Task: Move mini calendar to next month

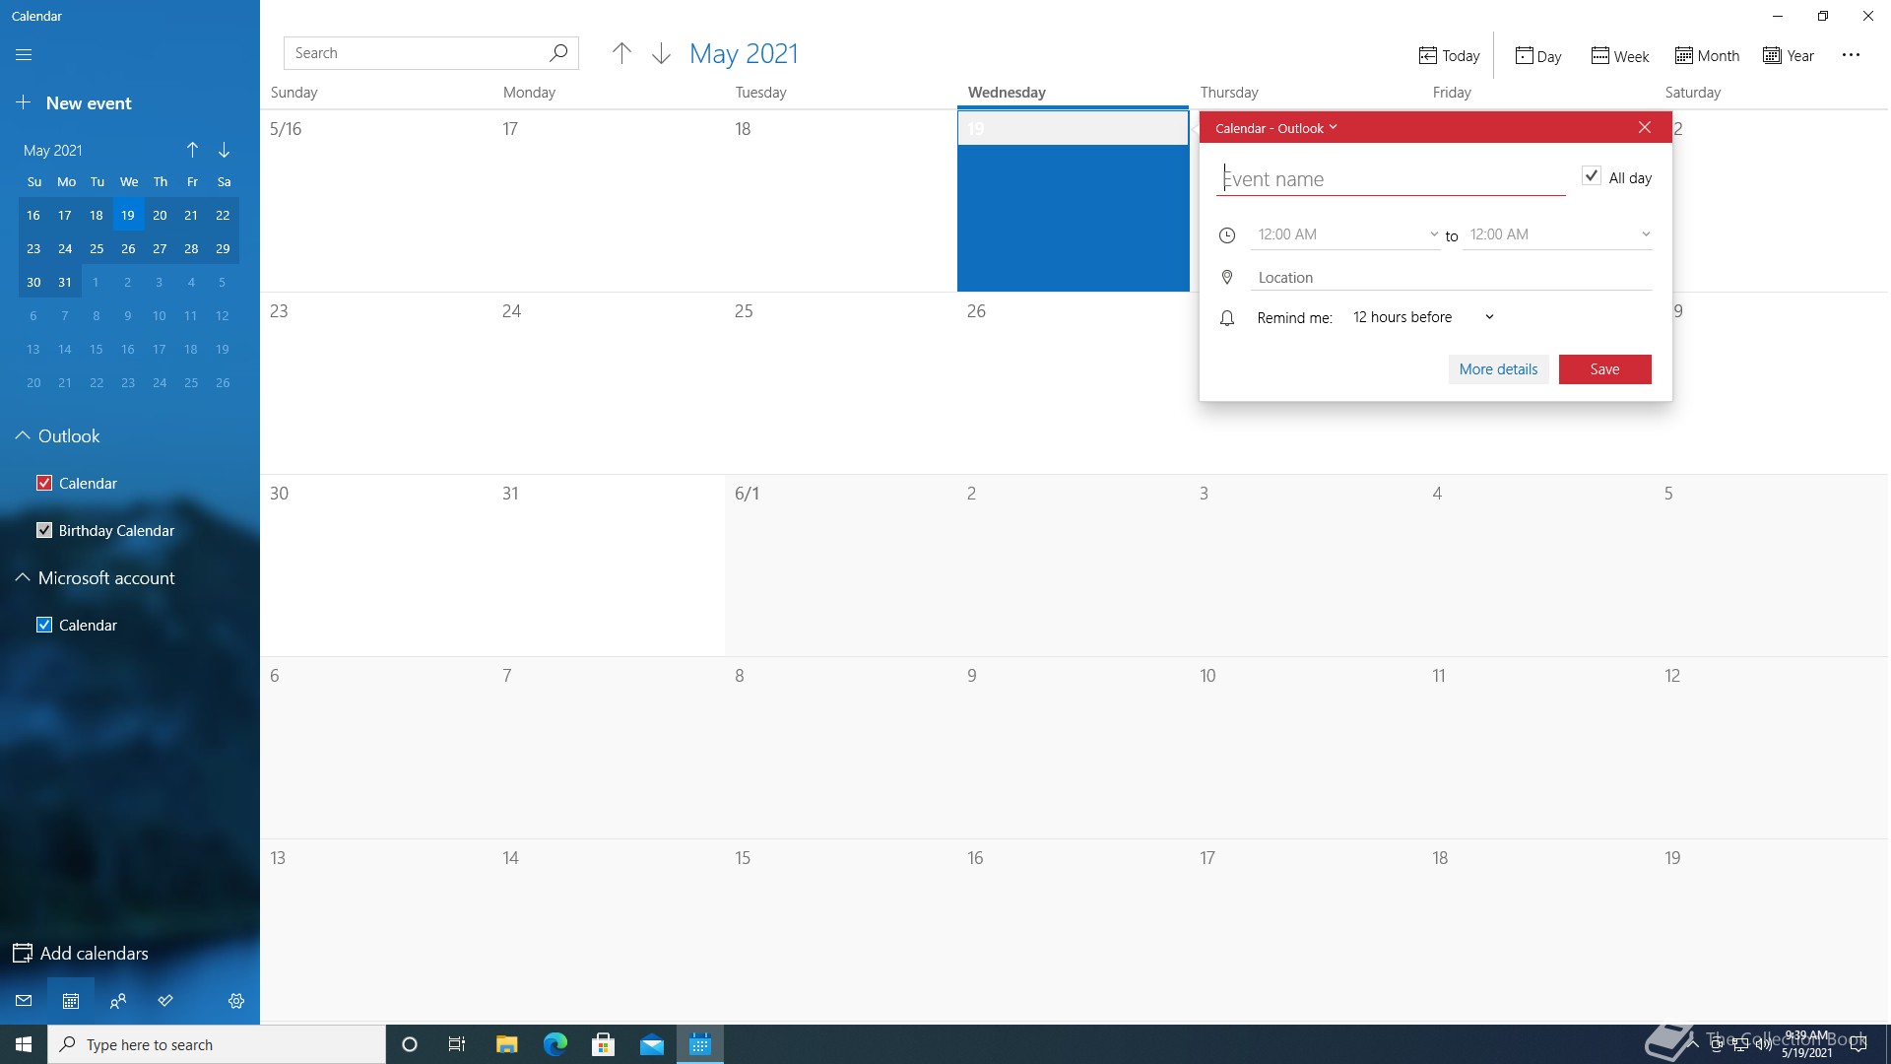Action: pyautogui.click(x=224, y=150)
